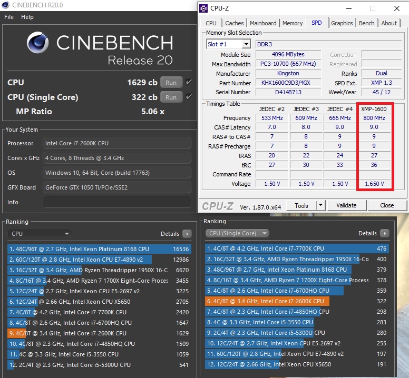Select ranking row Xeon E7-4890 v2 12986
This screenshot has height=378, width=409.
100,260
